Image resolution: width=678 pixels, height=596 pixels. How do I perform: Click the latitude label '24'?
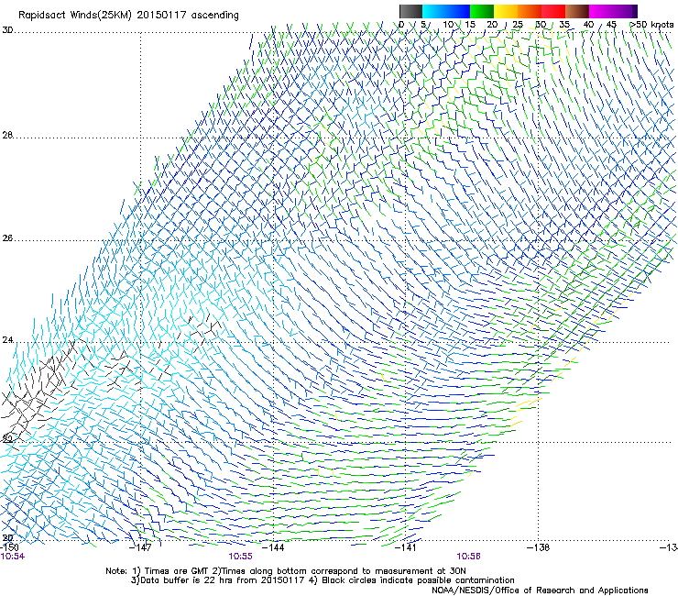(7, 340)
